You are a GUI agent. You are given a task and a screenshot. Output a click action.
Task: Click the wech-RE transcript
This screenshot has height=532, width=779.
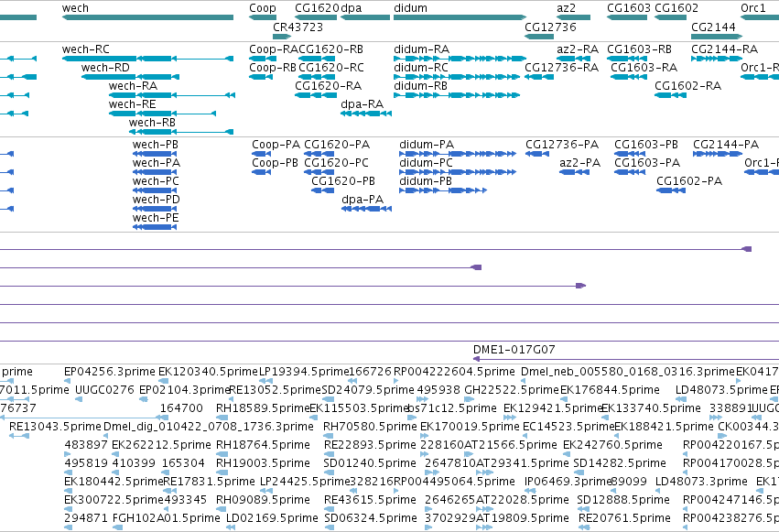coord(162,114)
